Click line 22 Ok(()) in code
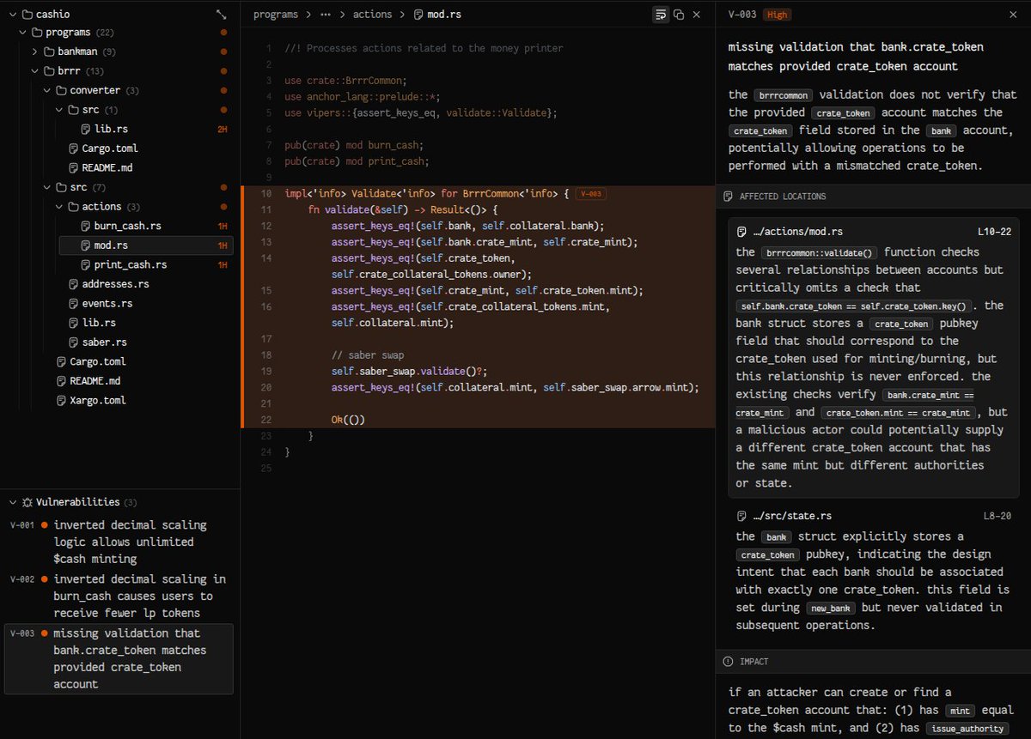This screenshot has width=1031, height=739. tap(348, 420)
